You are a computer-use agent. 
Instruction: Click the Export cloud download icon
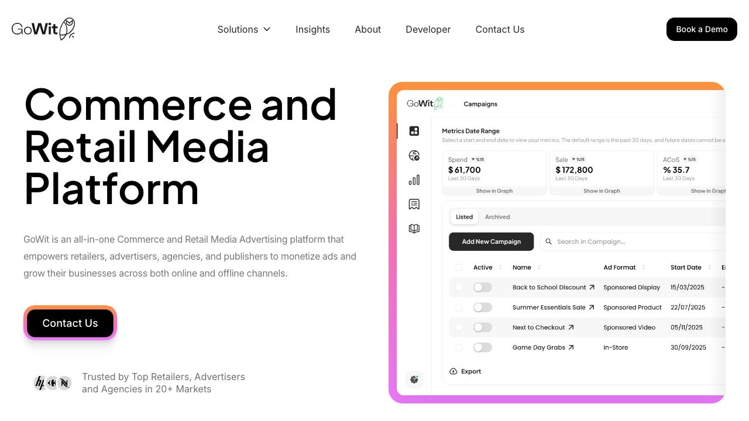453,371
